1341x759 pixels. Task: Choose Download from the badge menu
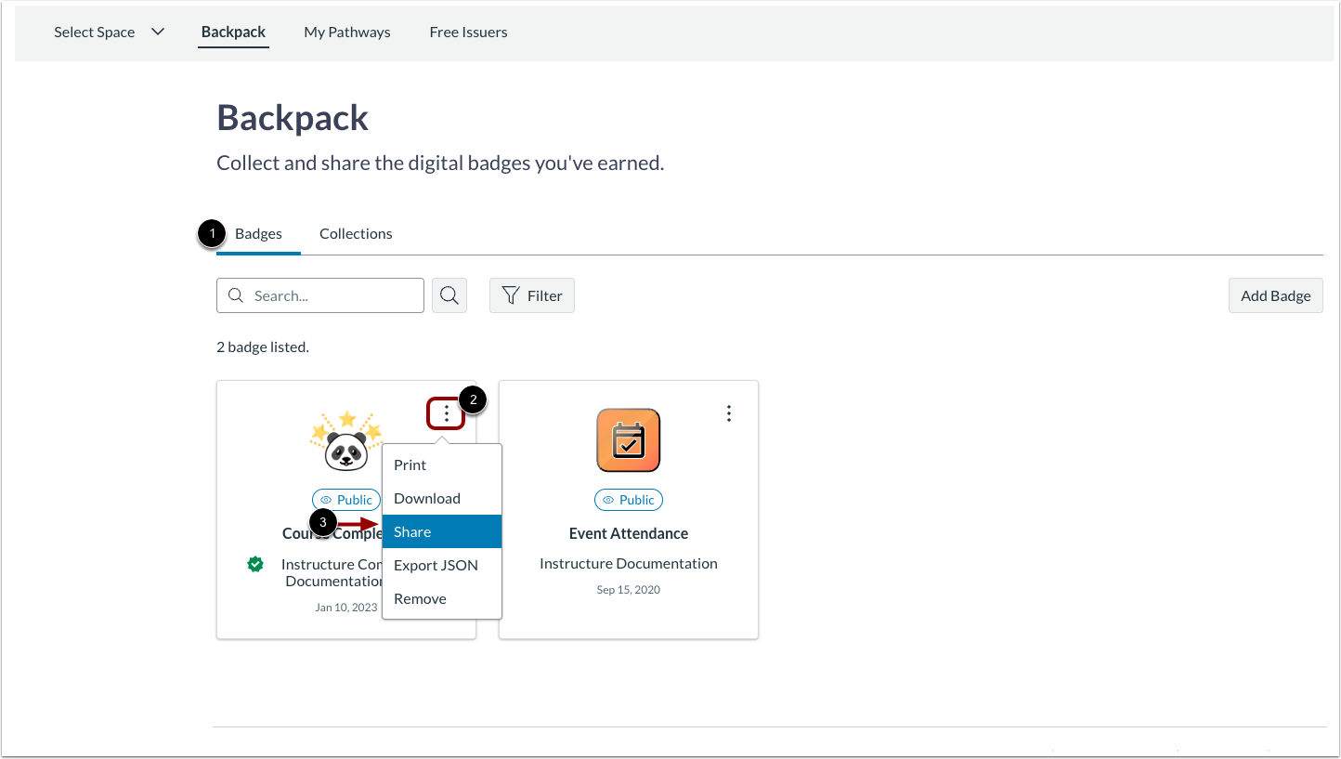pyautogui.click(x=442, y=498)
